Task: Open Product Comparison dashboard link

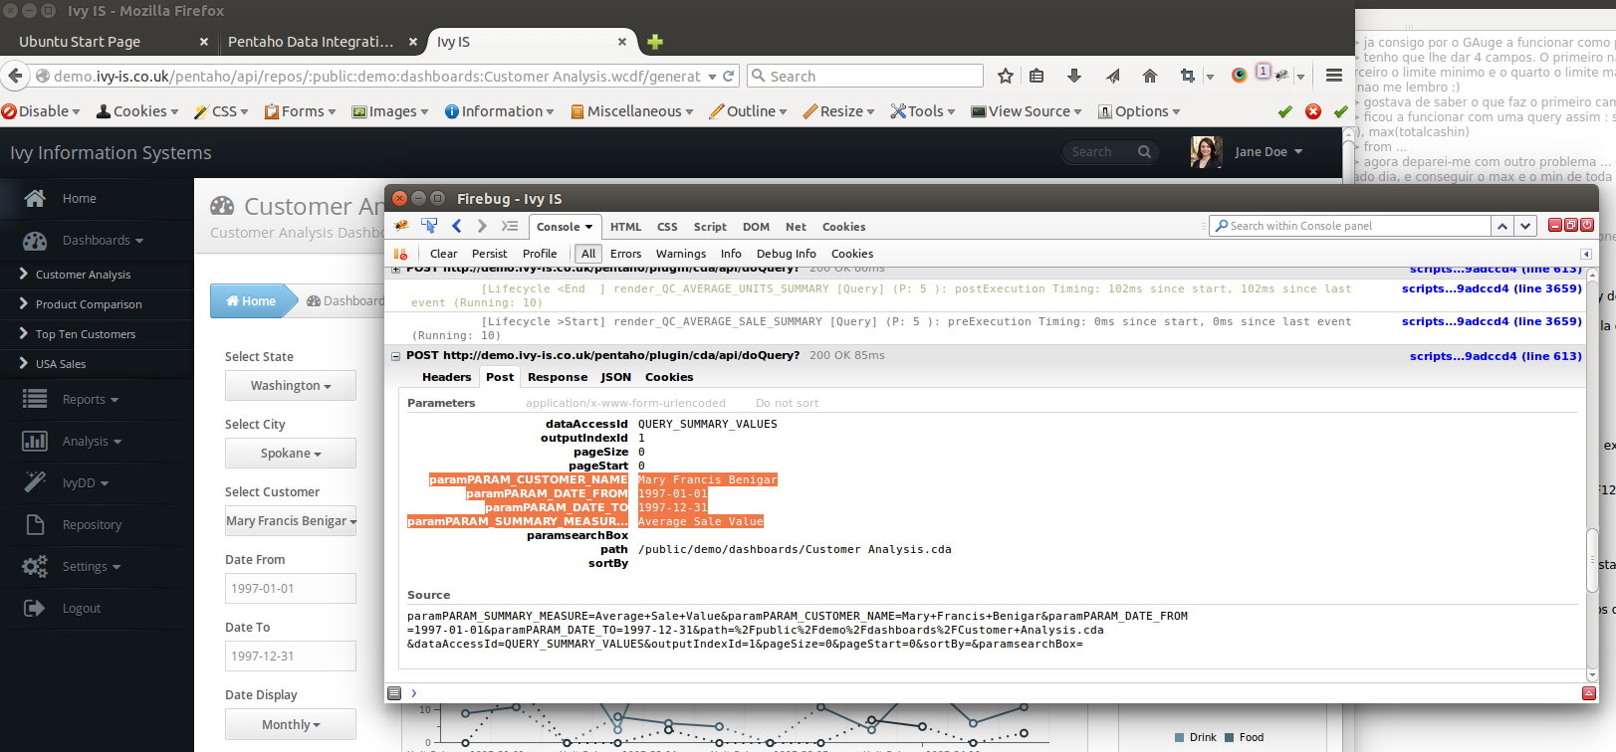Action: (89, 304)
